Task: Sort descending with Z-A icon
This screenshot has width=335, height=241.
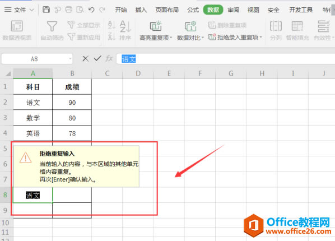Action: pyautogui.click(x=111, y=36)
